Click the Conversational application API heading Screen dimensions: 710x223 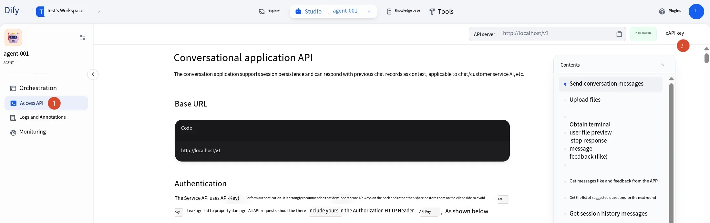click(x=243, y=58)
